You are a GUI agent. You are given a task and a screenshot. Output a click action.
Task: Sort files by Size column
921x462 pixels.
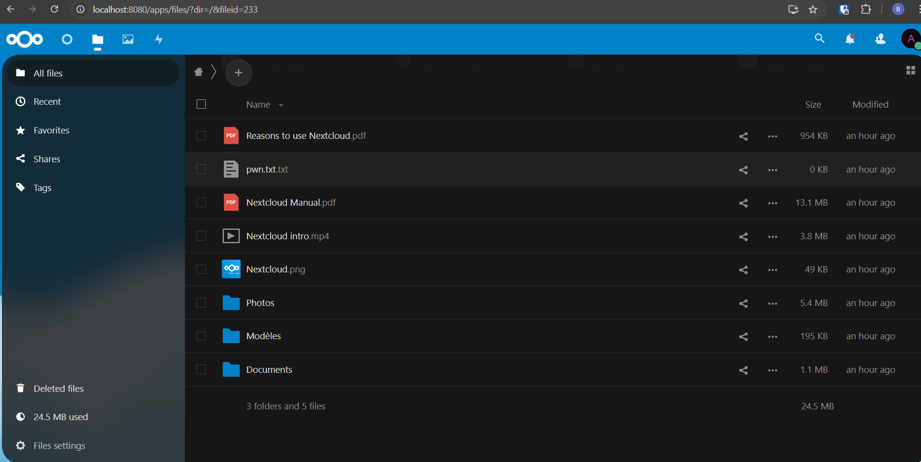(813, 104)
